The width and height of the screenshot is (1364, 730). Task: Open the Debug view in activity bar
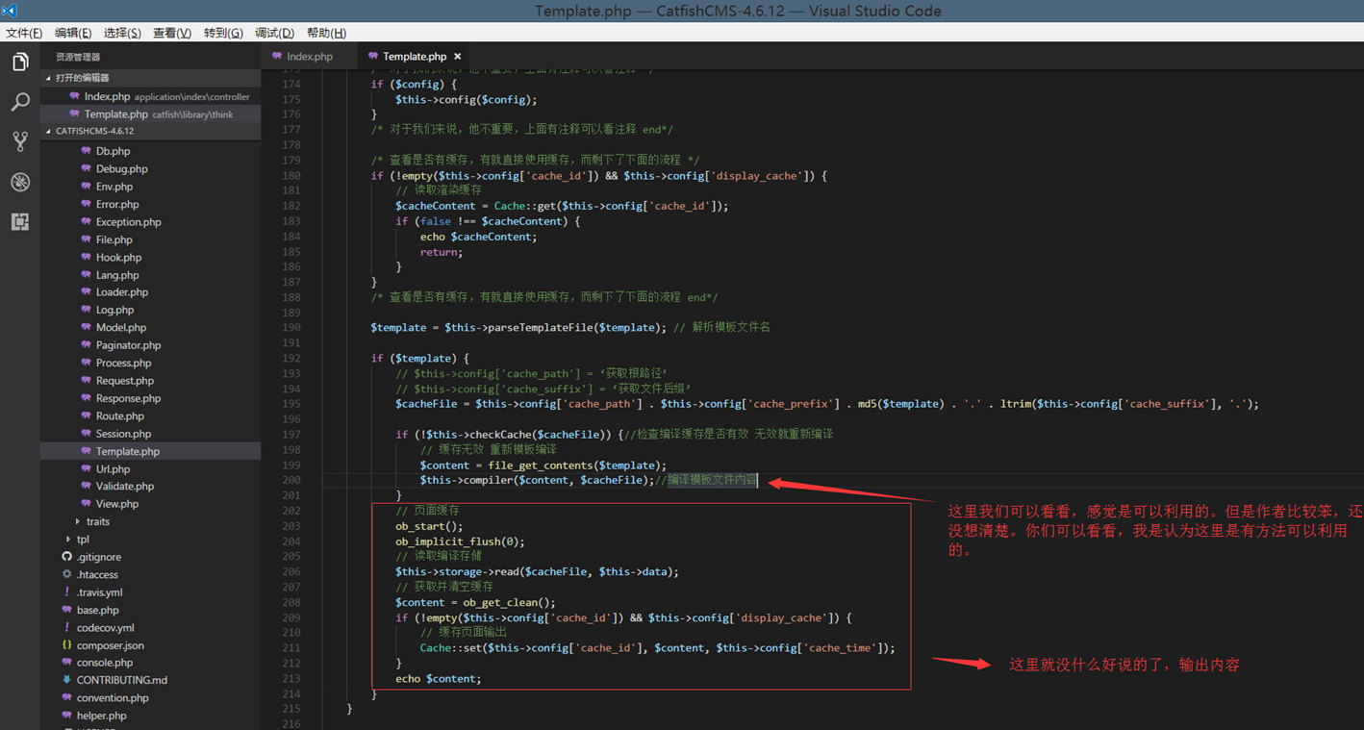point(20,182)
